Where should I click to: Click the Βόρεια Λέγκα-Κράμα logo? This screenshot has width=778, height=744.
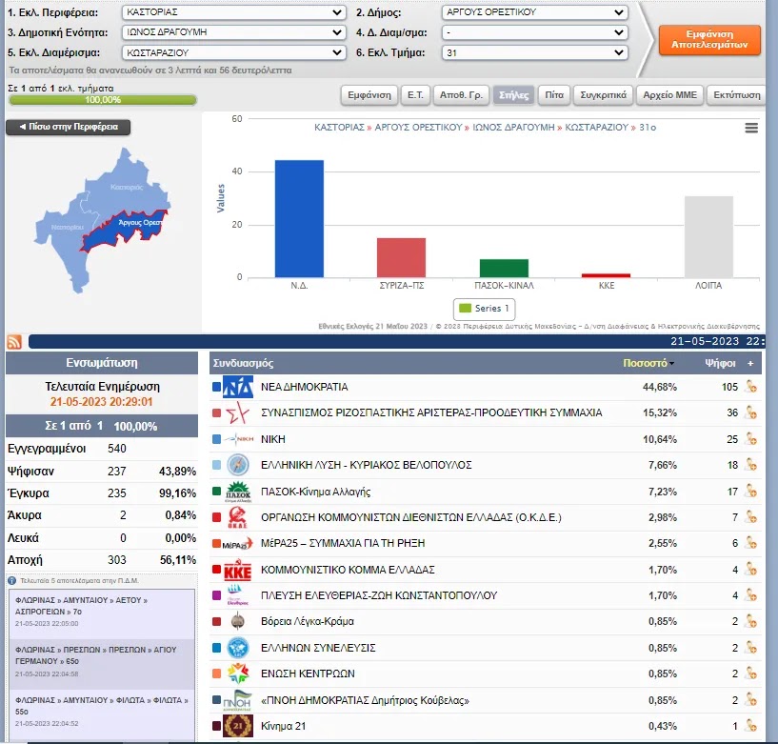[238, 621]
